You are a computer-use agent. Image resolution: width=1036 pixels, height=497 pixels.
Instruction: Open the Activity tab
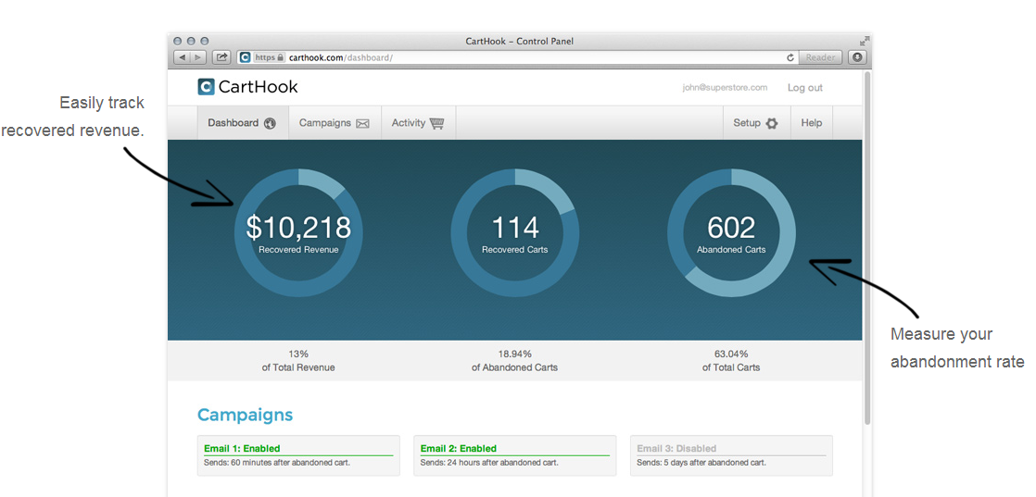point(418,123)
